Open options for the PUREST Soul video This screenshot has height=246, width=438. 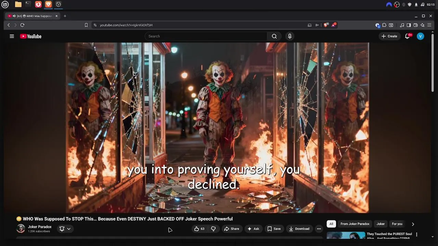pos(416,235)
